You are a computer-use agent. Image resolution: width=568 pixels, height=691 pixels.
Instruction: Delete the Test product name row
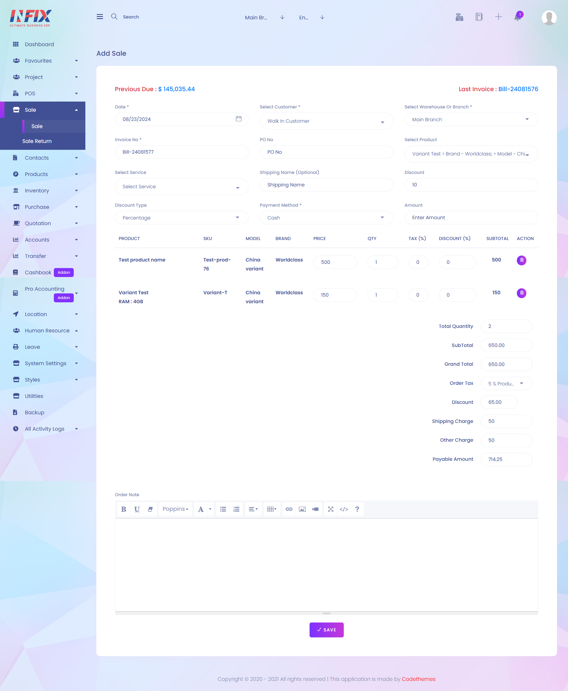(522, 260)
